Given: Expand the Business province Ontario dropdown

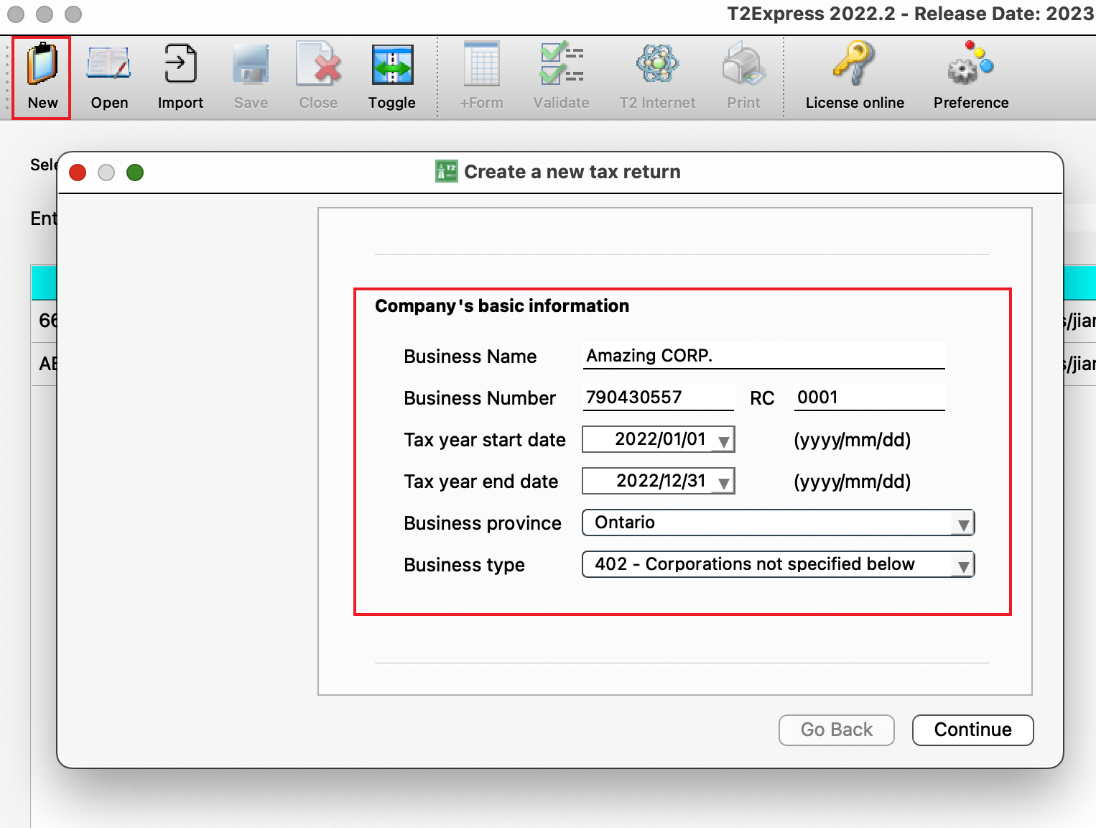Looking at the screenshot, I should pyautogui.click(x=778, y=523).
